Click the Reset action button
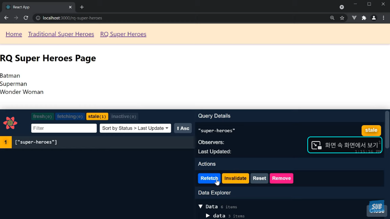 [x=260, y=178]
